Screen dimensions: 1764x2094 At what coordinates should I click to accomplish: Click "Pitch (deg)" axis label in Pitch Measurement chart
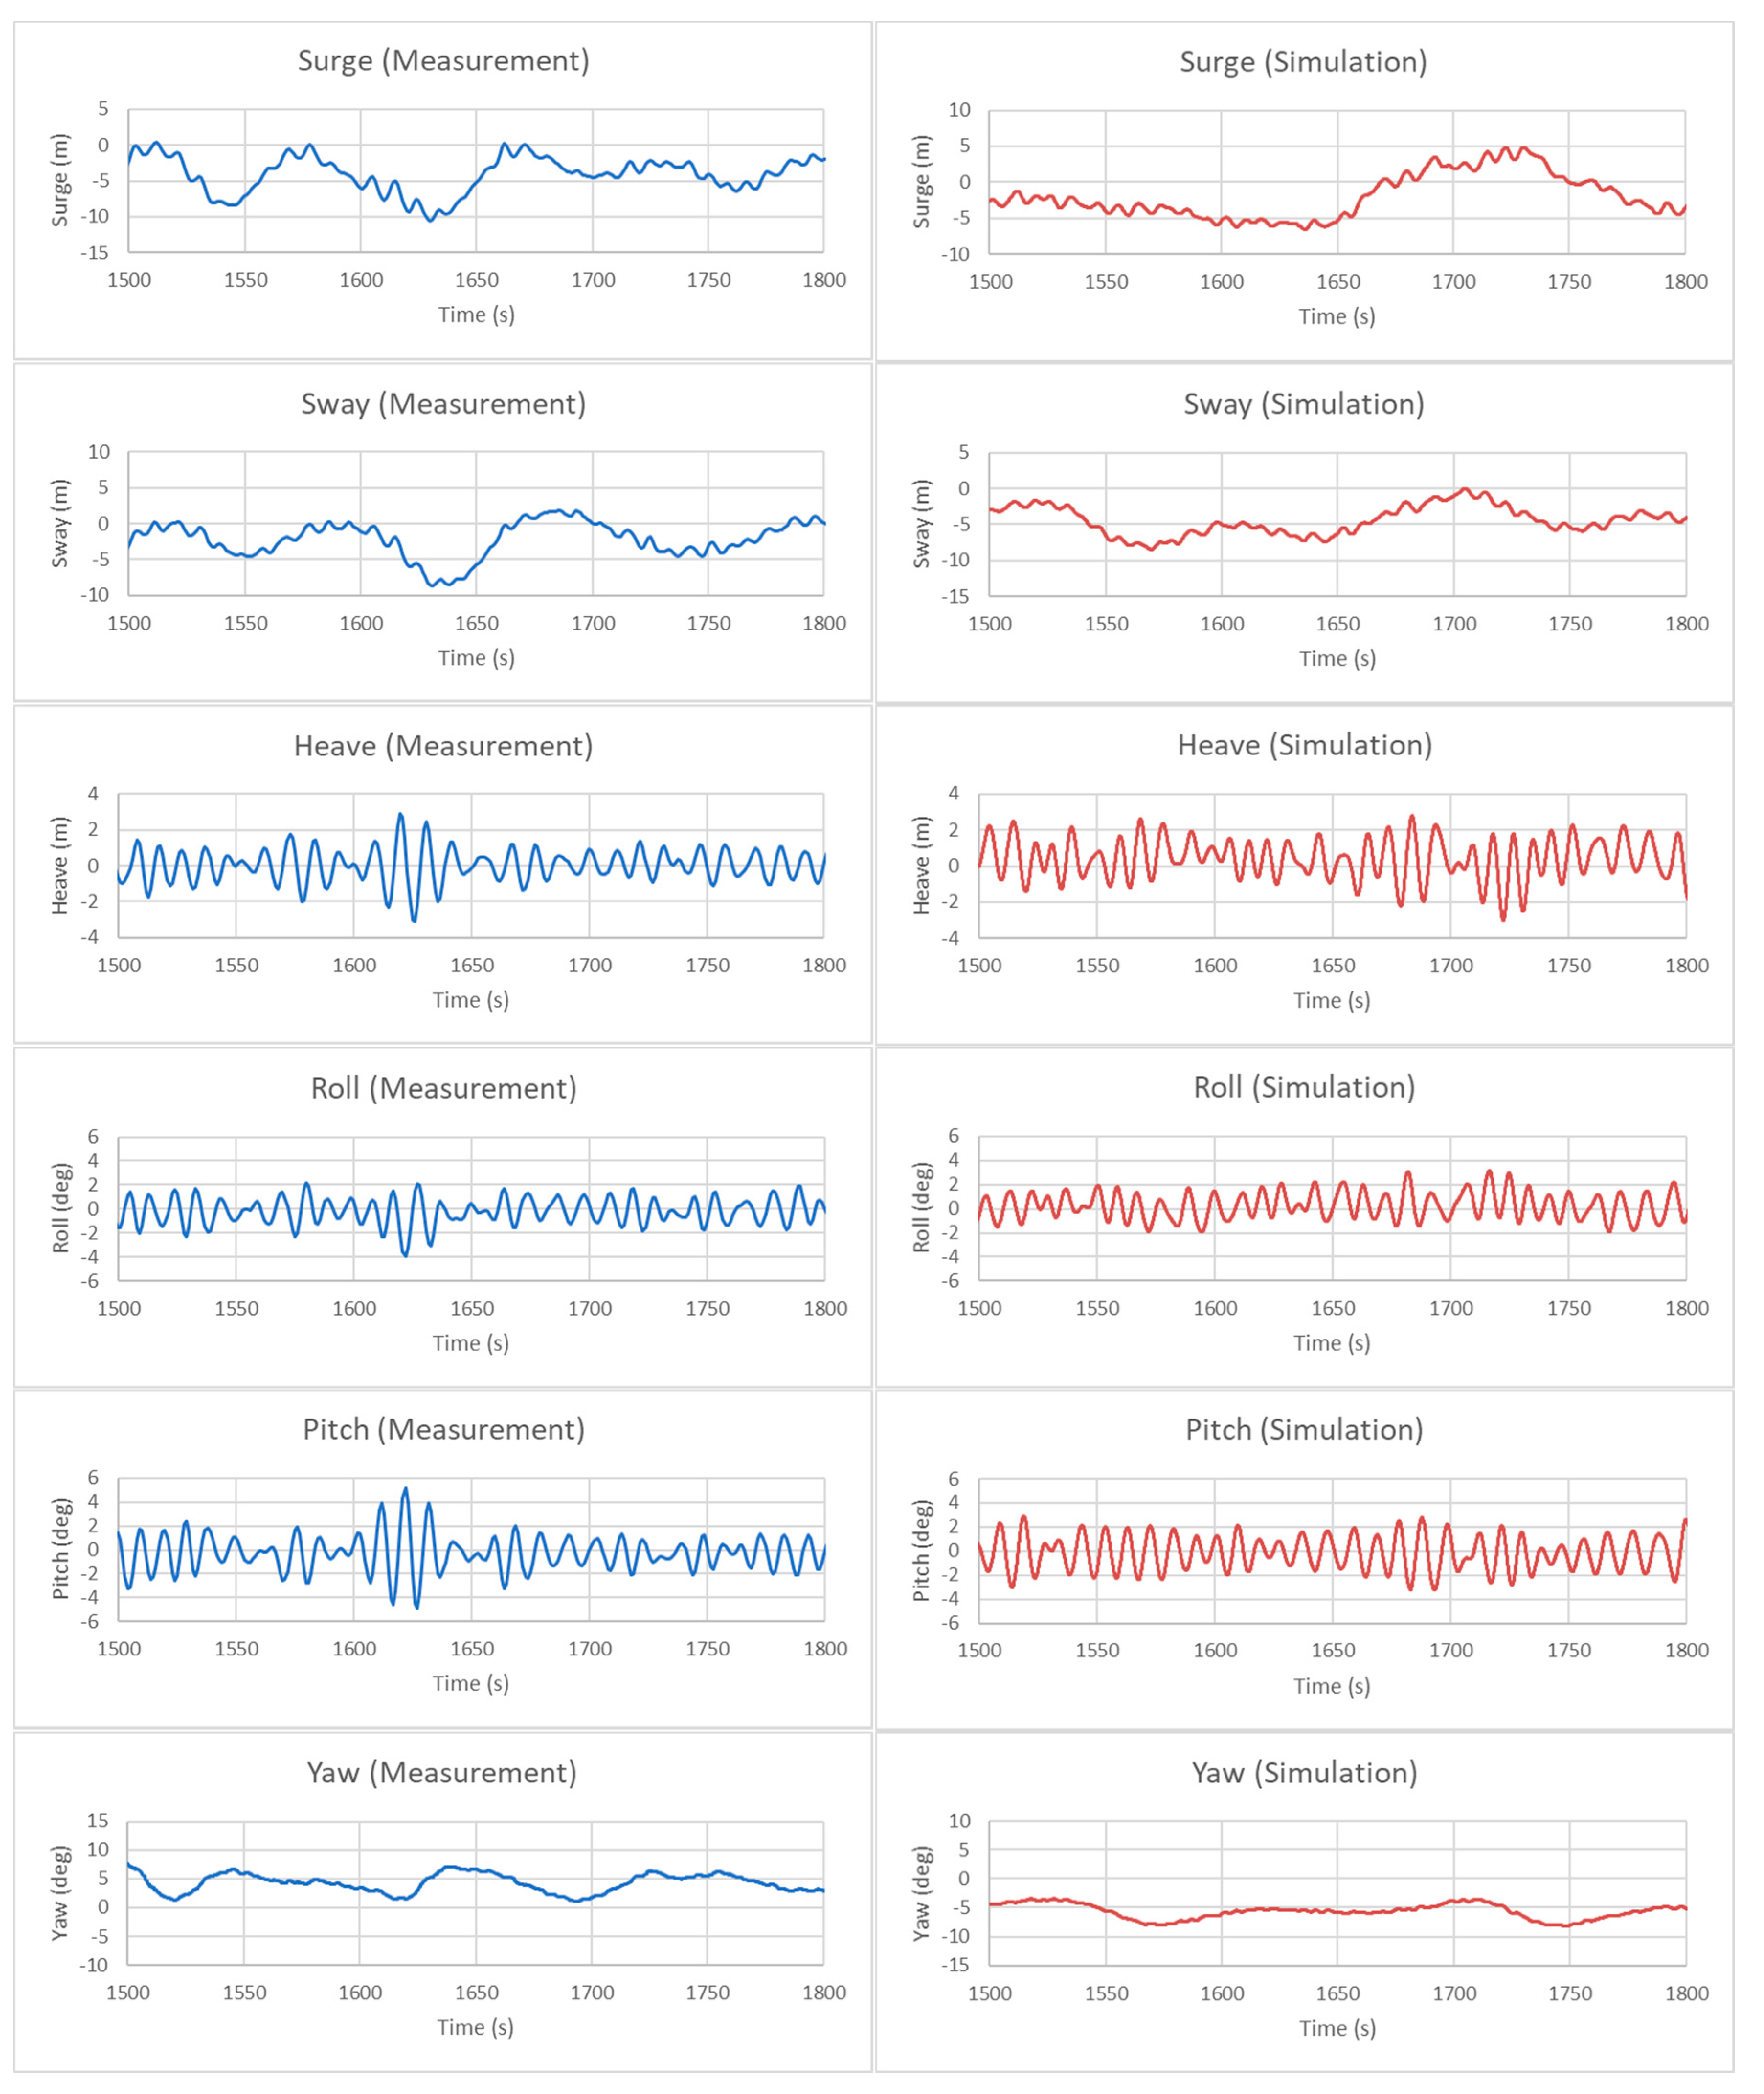coord(60,1548)
